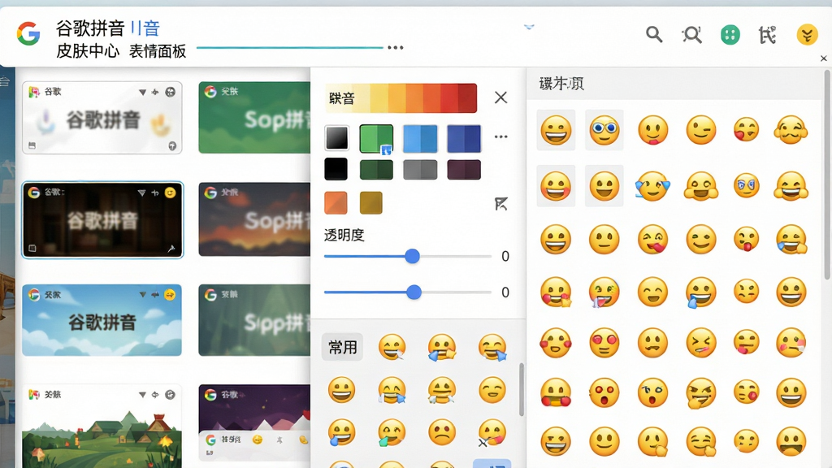Viewport: 832px width, 468px height.
Task: Pick the surprised red-eyed open-mouth emoji
Action: (x=604, y=393)
